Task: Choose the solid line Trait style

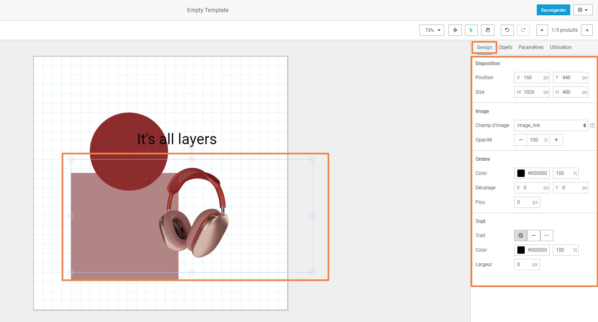Action: (x=534, y=236)
